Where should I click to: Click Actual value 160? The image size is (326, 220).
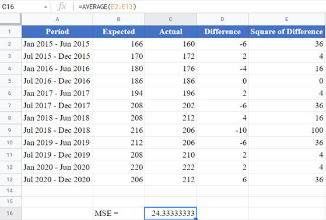pos(170,44)
